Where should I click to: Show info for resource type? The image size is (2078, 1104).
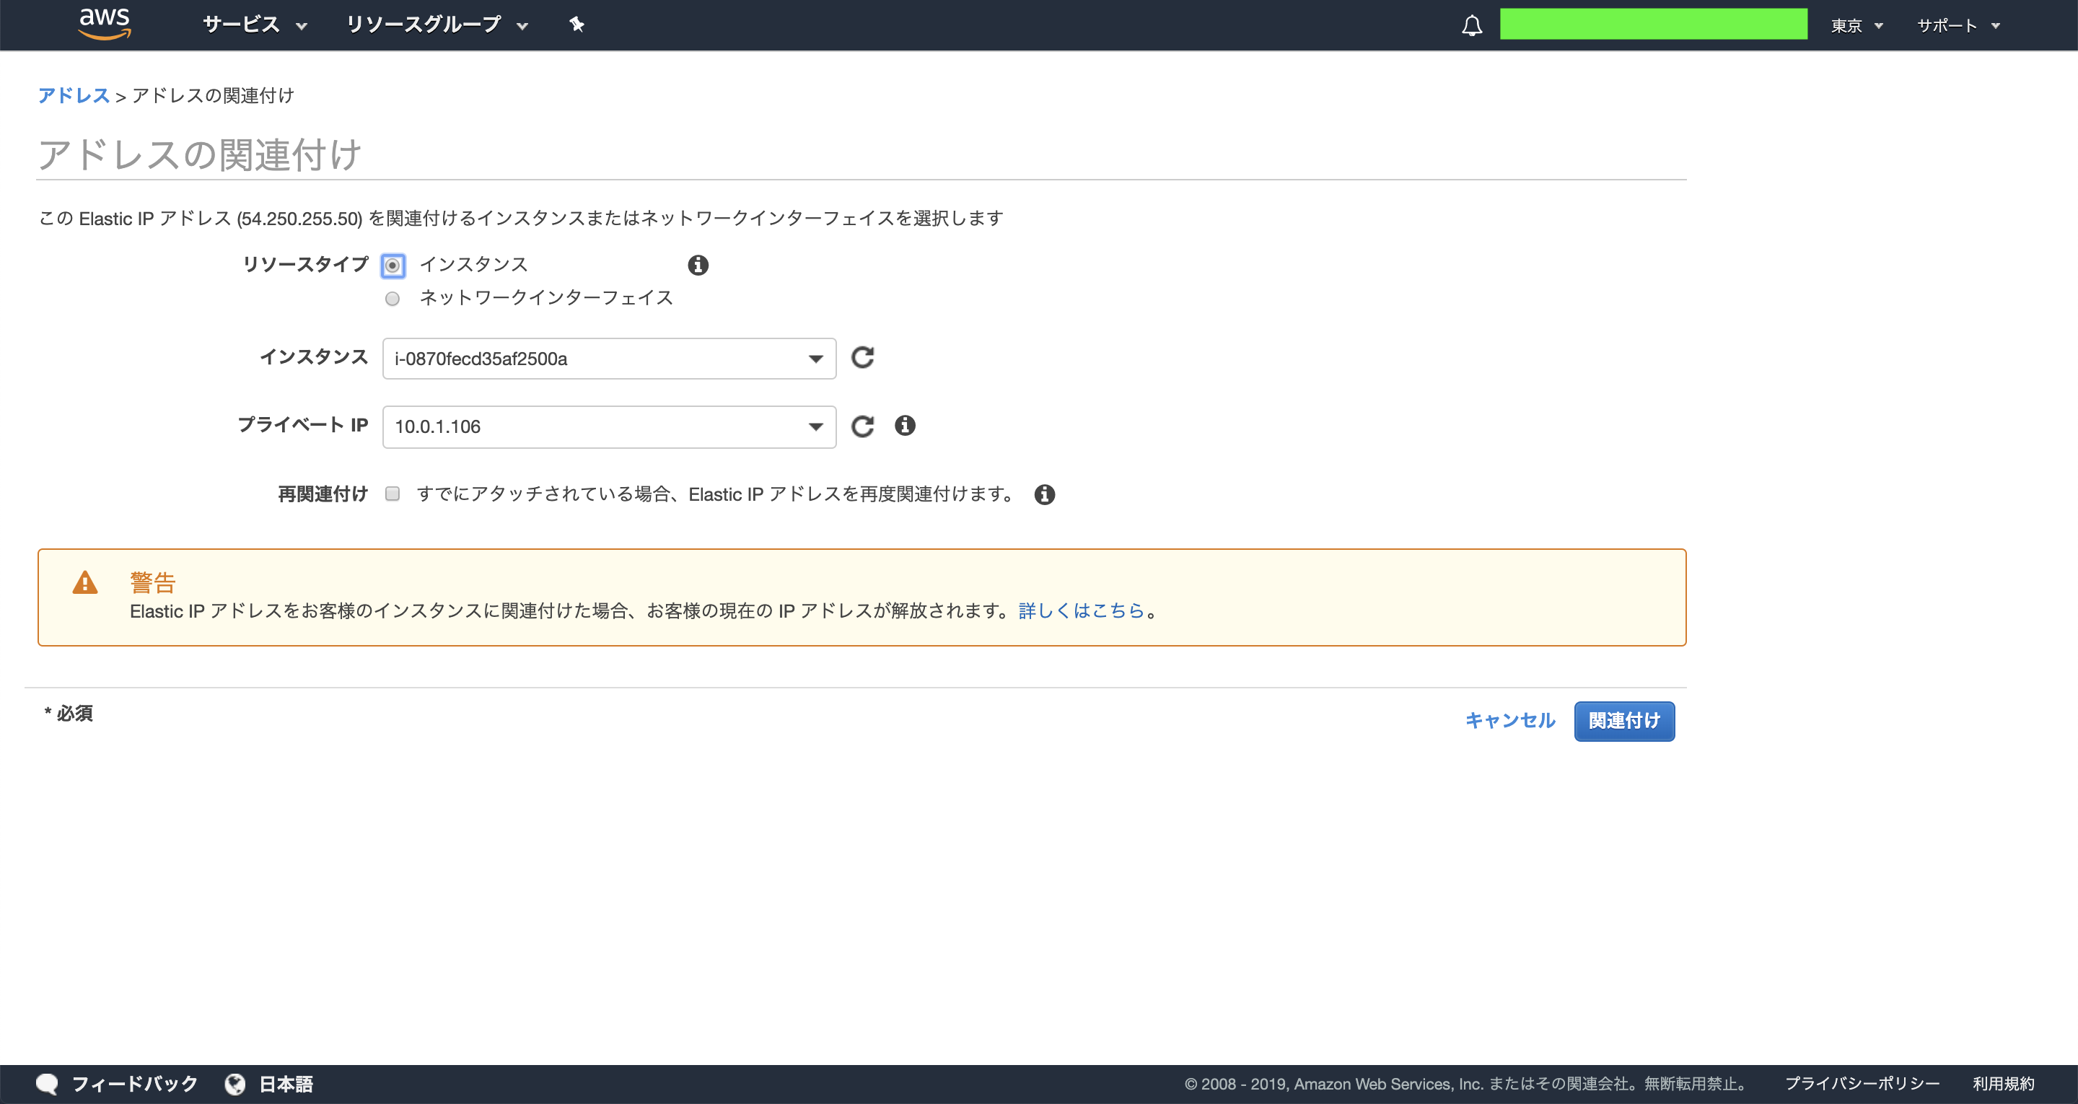tap(698, 265)
